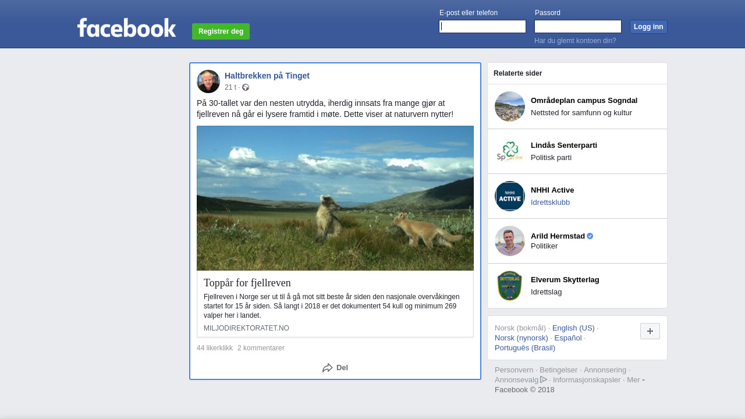Open Arild Hermstad profile photo
745x419 pixels.
point(510,241)
